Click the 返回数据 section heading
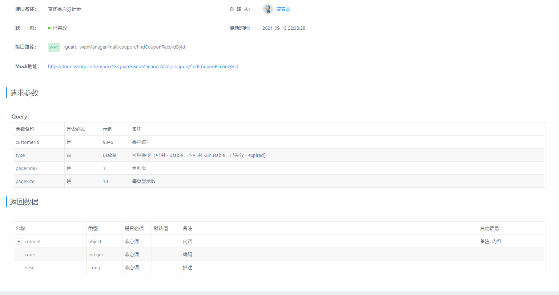559x295 pixels. [x=24, y=202]
